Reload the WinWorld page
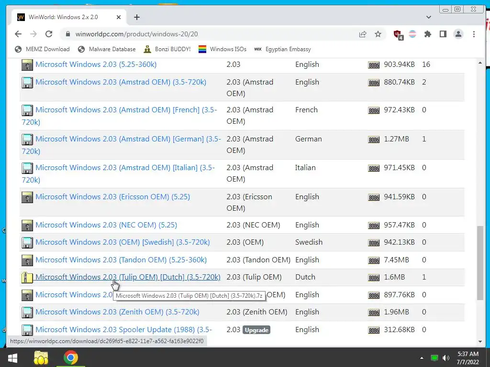490x367 pixels. click(49, 34)
